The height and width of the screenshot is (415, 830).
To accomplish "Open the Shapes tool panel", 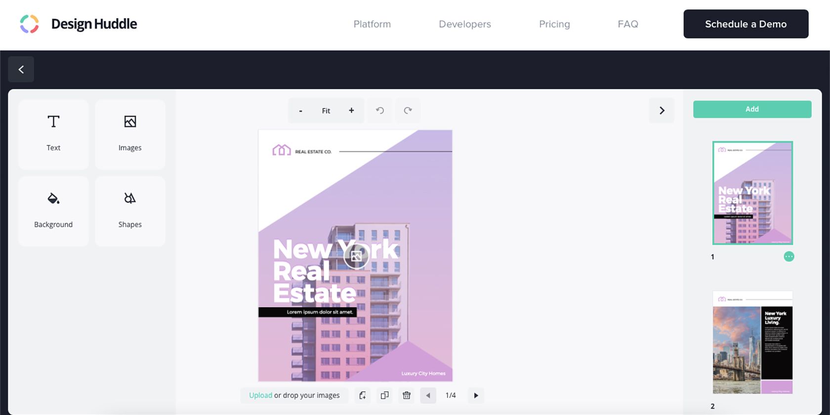I will point(130,210).
